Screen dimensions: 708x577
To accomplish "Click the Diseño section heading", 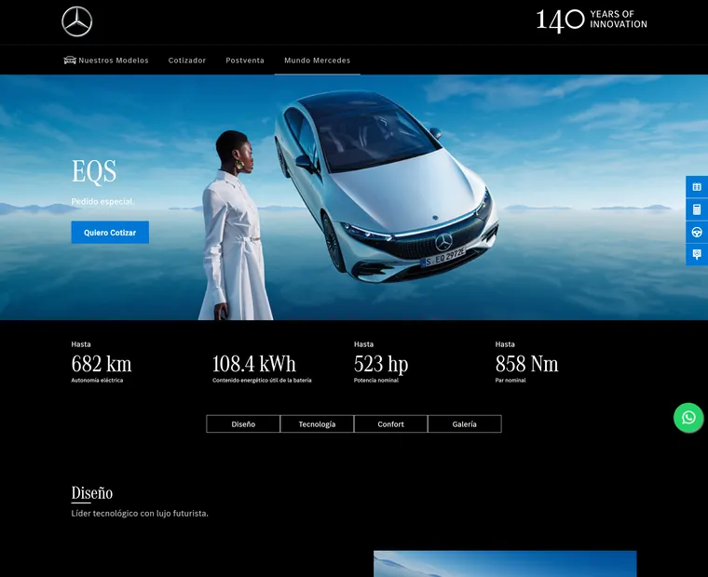I will 91,493.
